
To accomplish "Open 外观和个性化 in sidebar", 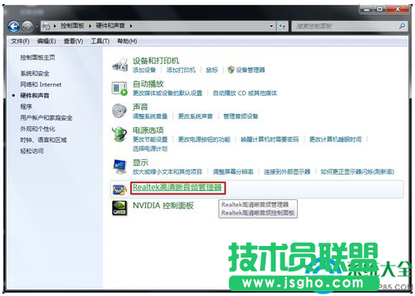I will 38,129.
